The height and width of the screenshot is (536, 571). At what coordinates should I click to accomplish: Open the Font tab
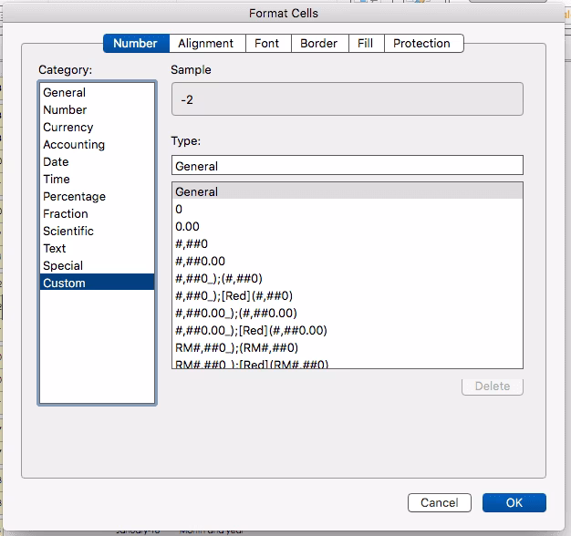pos(268,44)
